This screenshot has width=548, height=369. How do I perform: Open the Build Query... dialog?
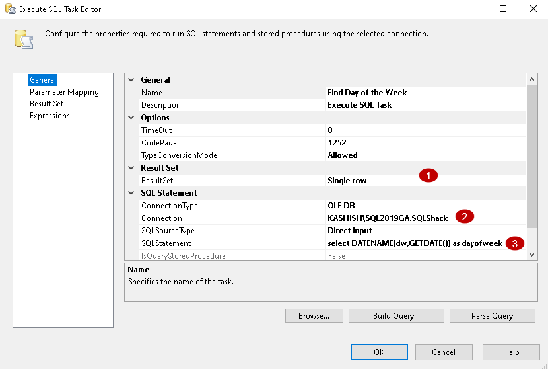396,316
